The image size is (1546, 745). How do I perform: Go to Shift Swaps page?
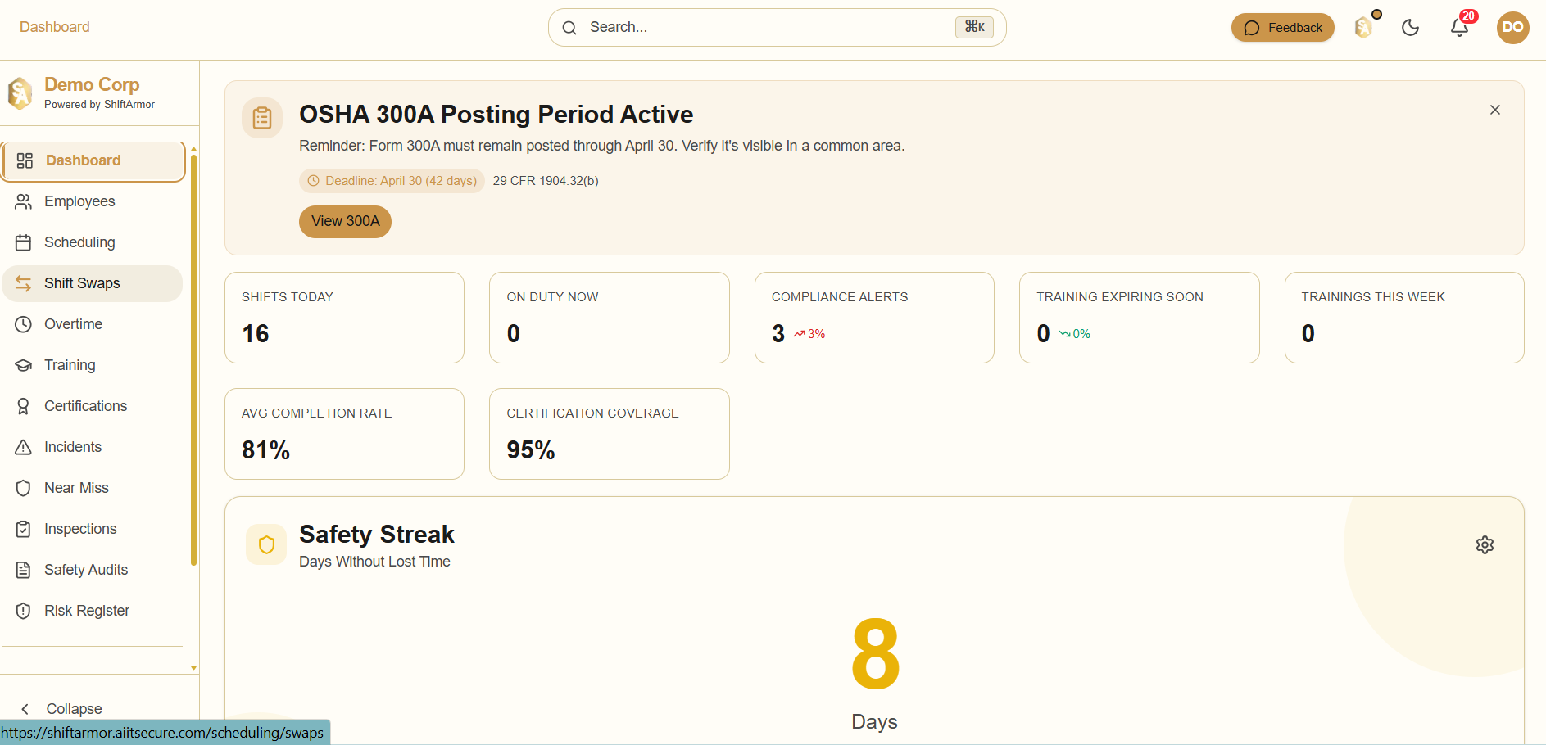click(x=82, y=283)
